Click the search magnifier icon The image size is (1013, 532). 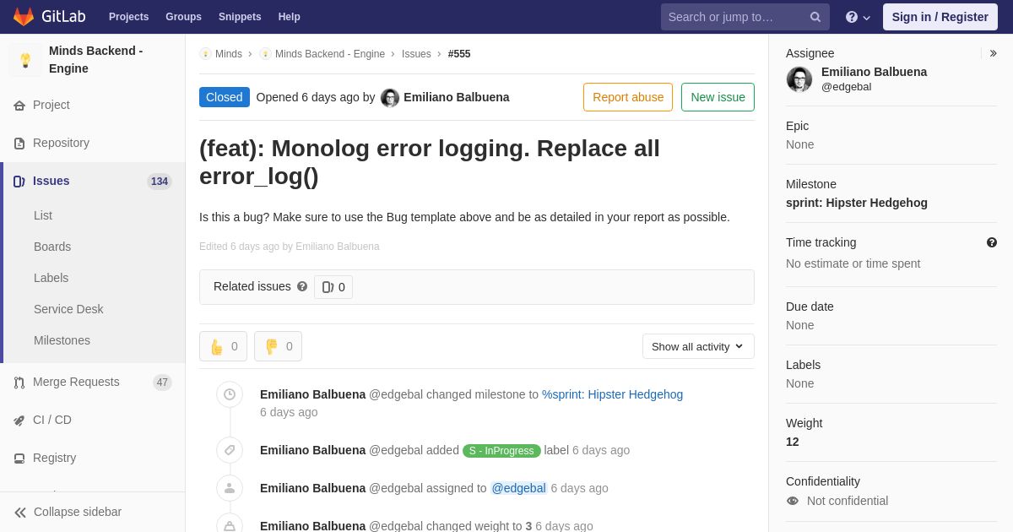pos(815,17)
